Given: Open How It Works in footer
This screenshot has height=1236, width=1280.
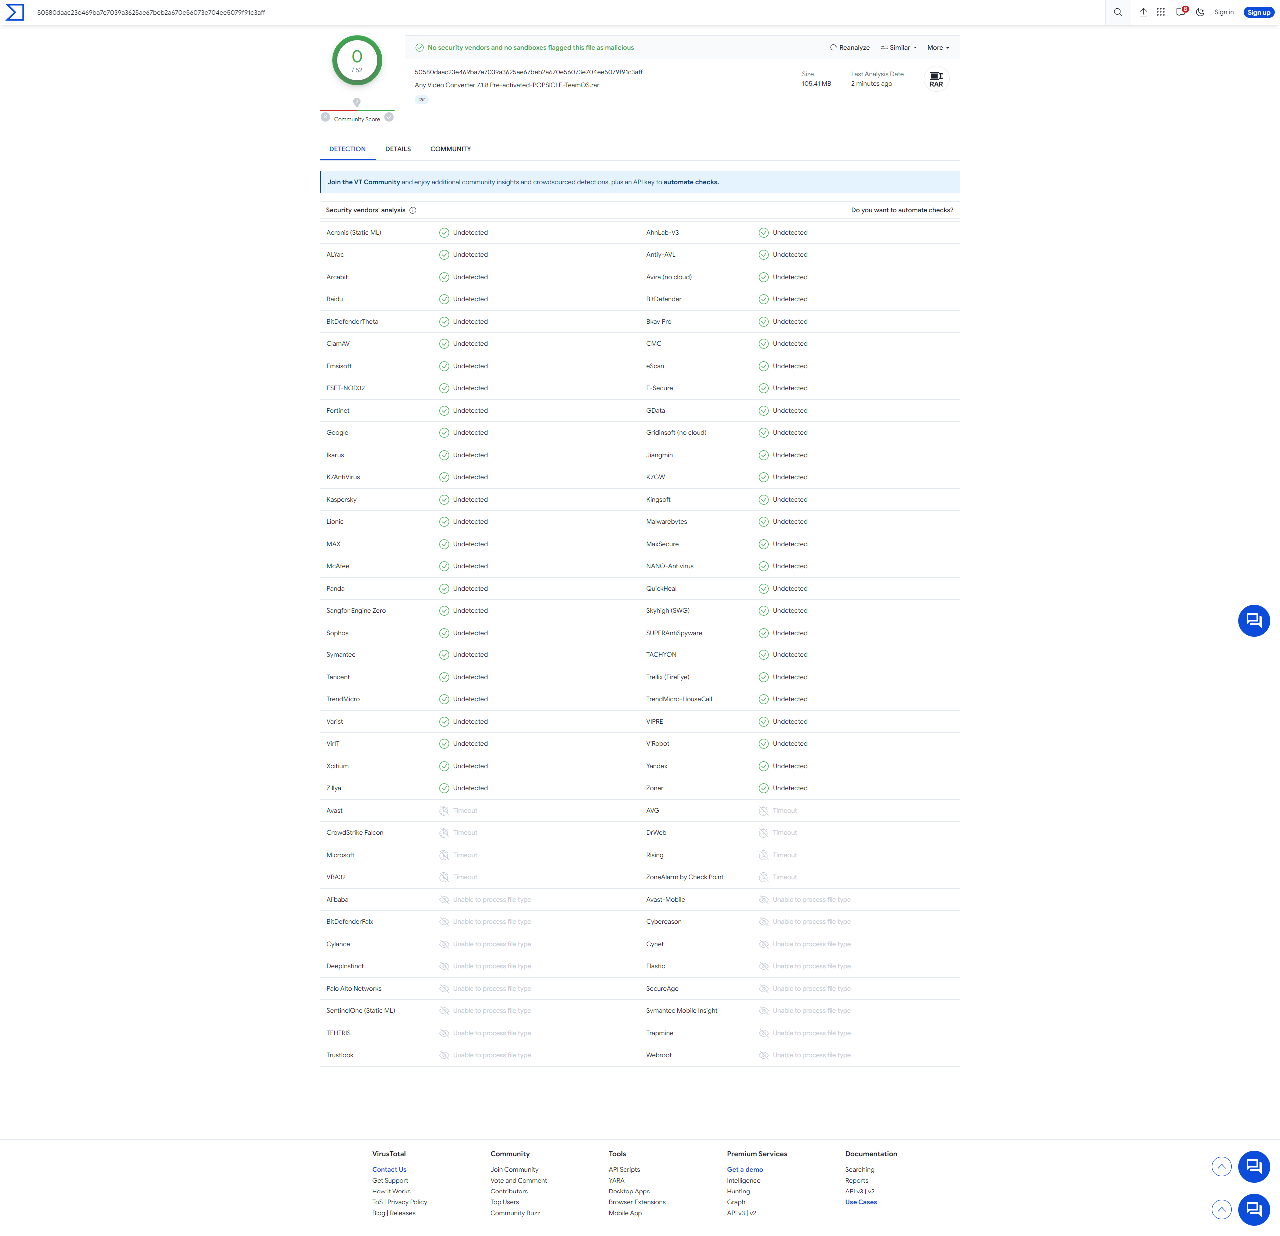Looking at the screenshot, I should click(391, 1191).
